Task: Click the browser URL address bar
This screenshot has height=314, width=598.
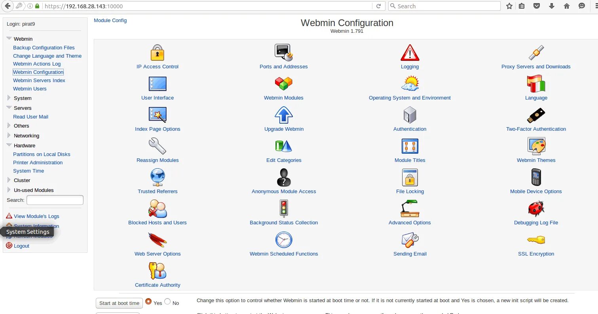Action: [207, 6]
